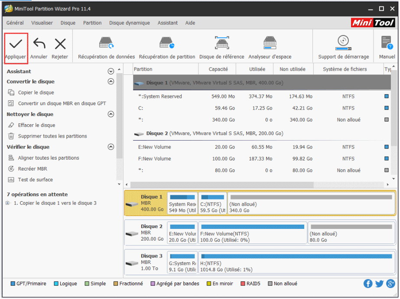
Task: Select Disque 1 header row in list
Action: pos(262,83)
